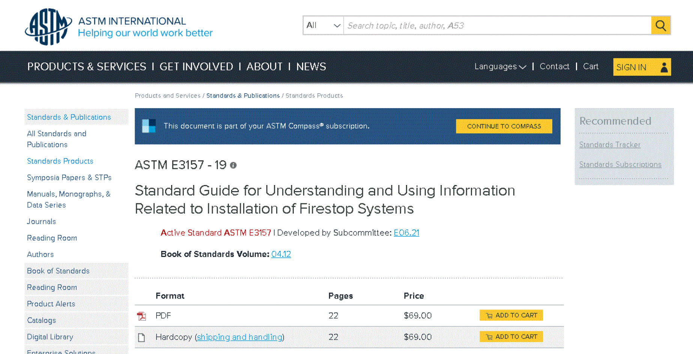The height and width of the screenshot is (354, 693).
Task: Add the Hardcopy format to cart
Action: click(x=511, y=337)
